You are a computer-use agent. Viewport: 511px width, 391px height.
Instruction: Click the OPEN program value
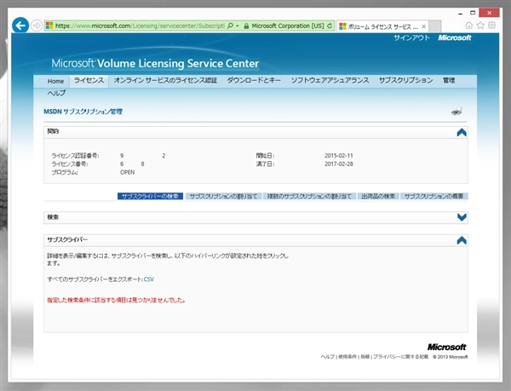[x=128, y=172]
